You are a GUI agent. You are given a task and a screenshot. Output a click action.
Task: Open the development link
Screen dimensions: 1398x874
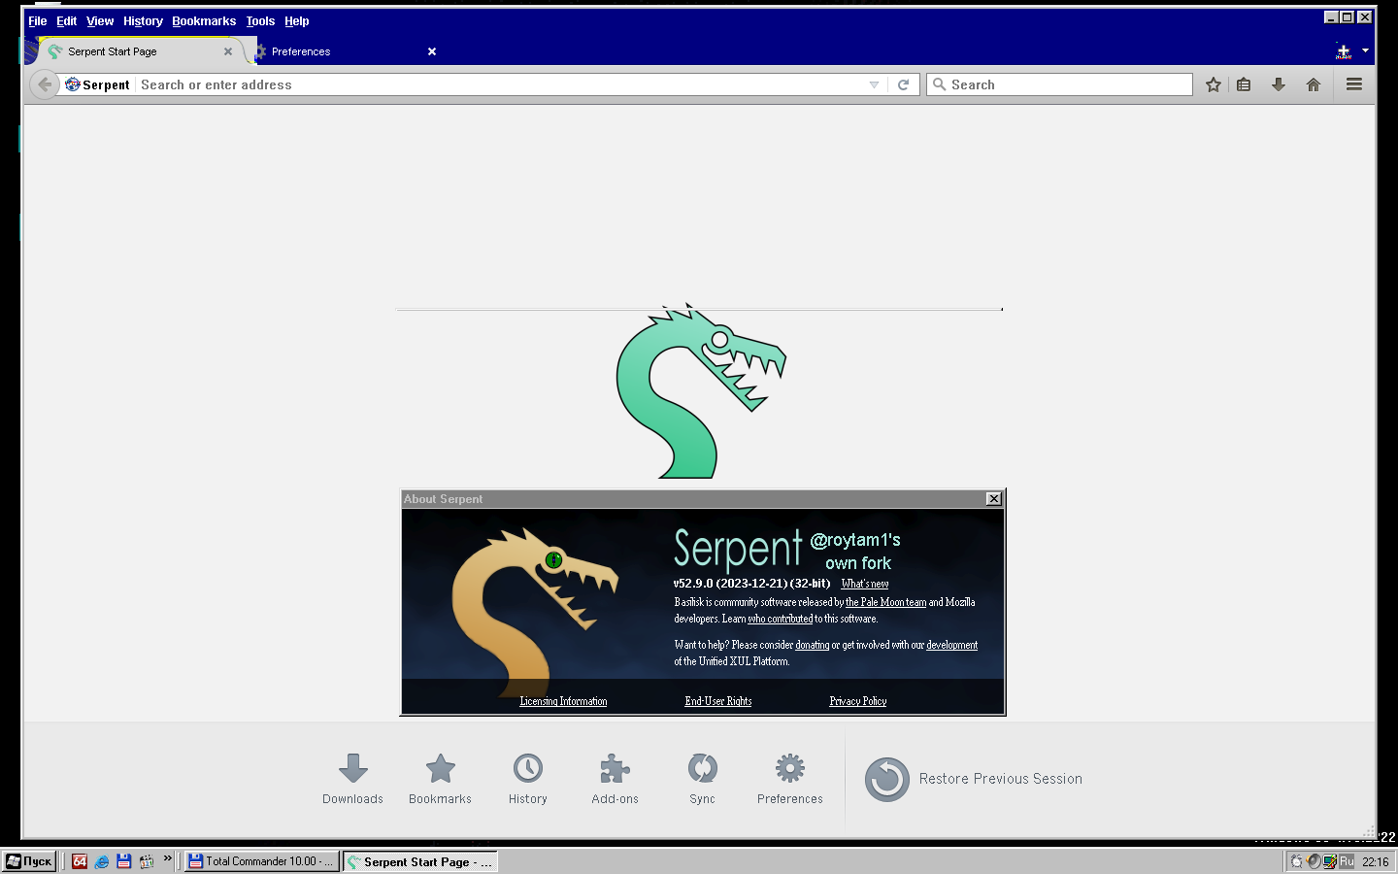(951, 645)
